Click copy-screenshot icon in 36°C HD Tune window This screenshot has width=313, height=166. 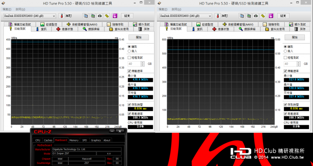[93, 16]
